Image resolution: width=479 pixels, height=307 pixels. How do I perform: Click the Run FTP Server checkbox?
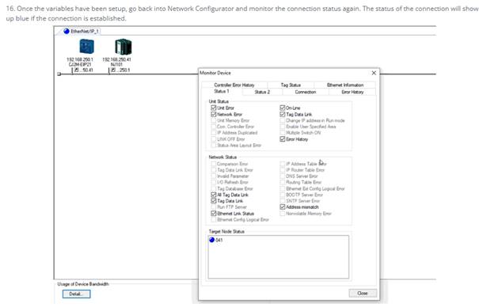click(214, 207)
